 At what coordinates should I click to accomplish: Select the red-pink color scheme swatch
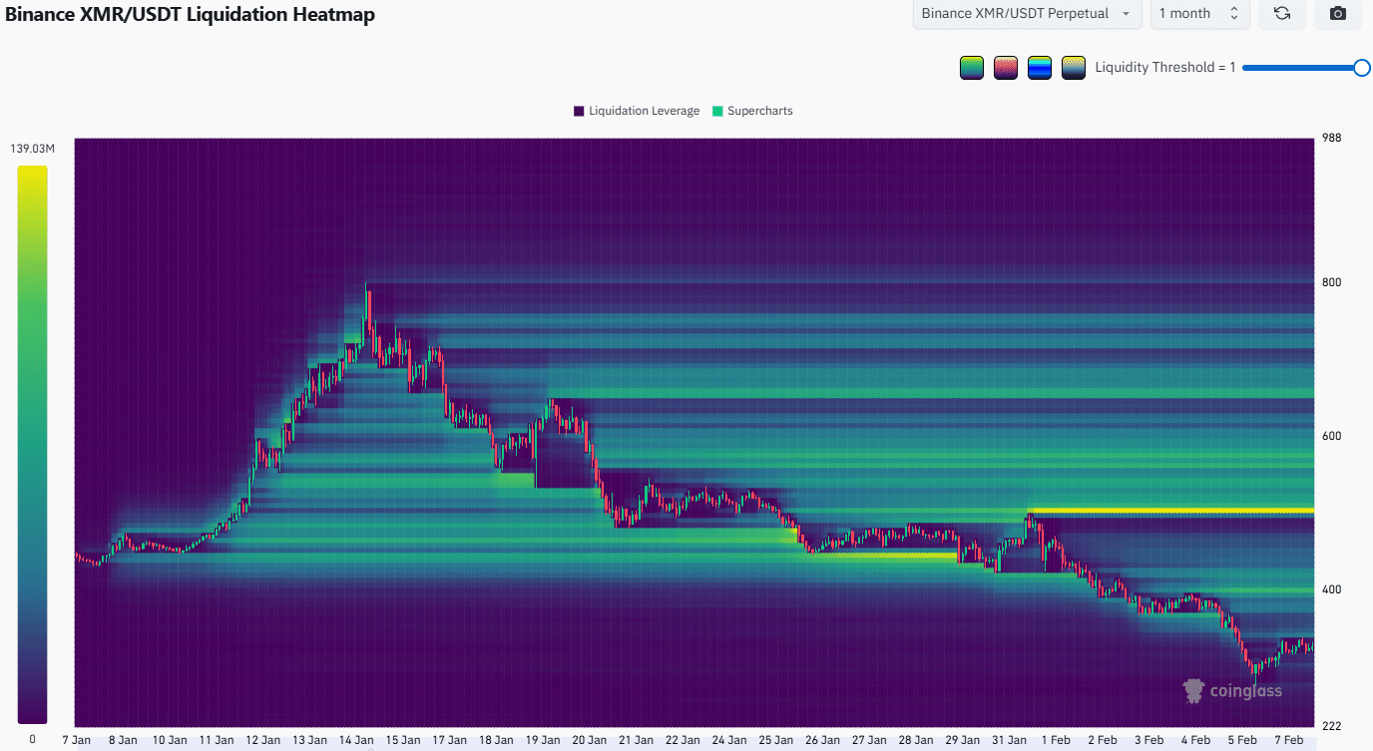pyautogui.click(x=1006, y=68)
